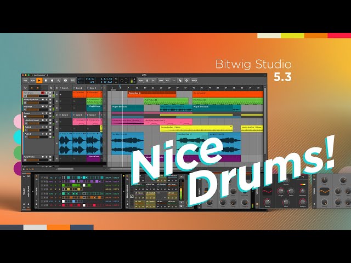Mute the Wonky Synth Pads track
The image size is (351, 263).
click(50, 100)
